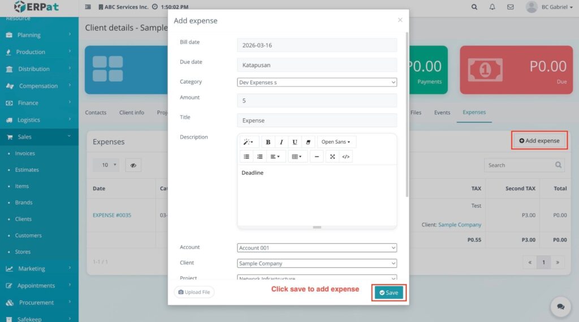Open Stores under Sales

[x=23, y=252]
